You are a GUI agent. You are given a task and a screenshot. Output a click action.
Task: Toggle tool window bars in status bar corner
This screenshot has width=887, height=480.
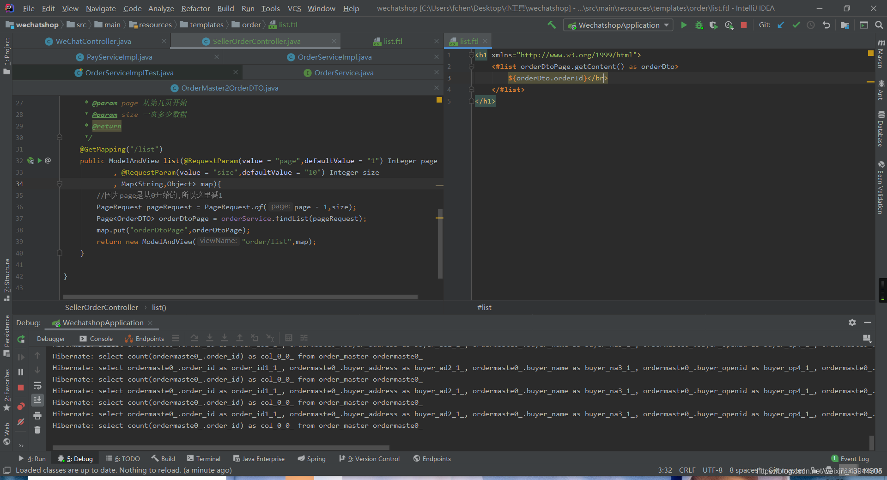(6, 470)
